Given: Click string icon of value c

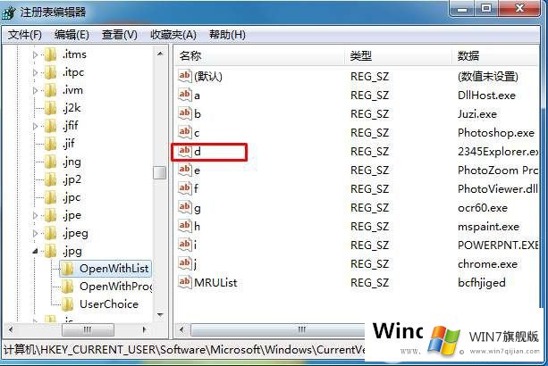Looking at the screenshot, I should (184, 133).
